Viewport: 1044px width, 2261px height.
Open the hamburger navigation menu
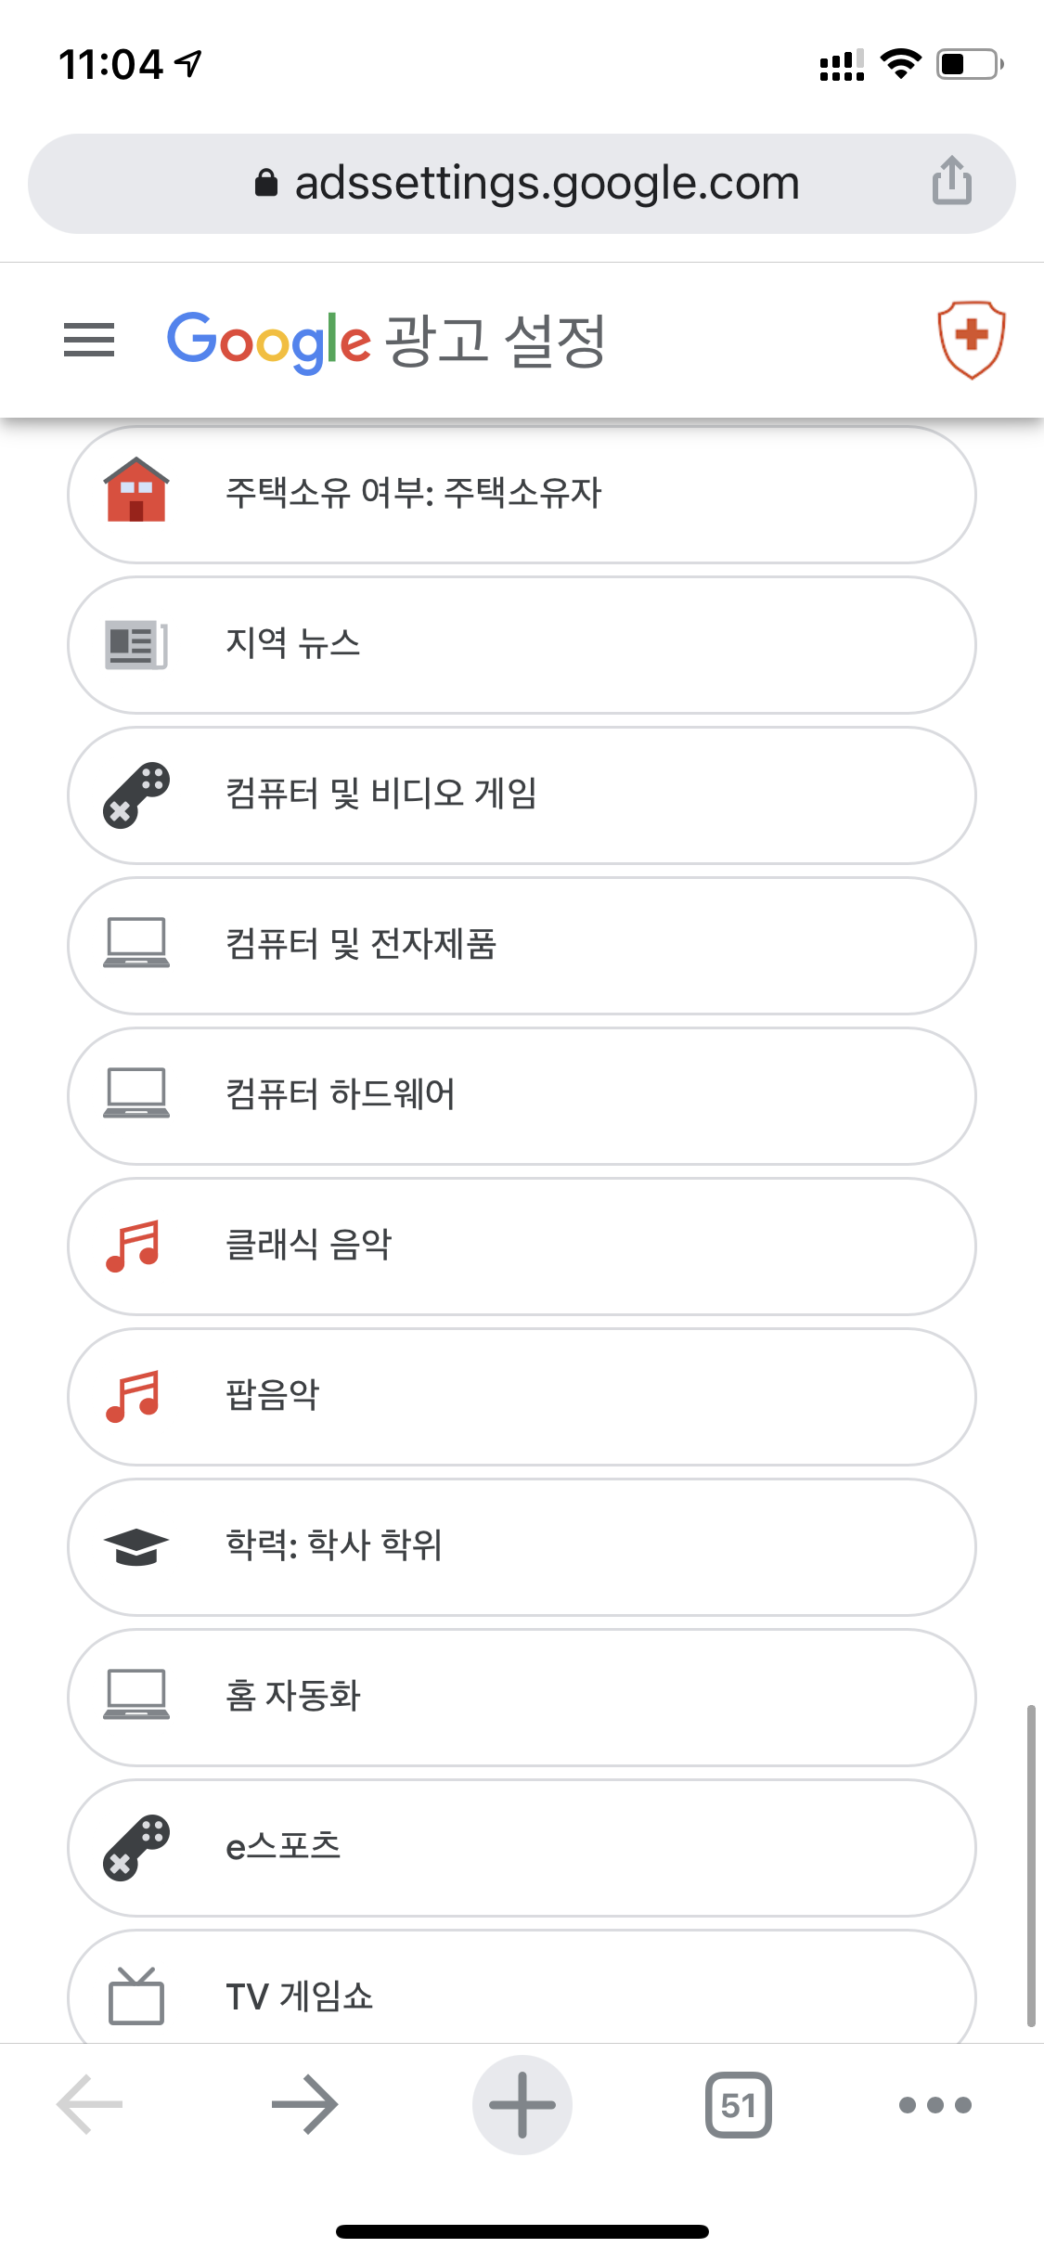(89, 340)
